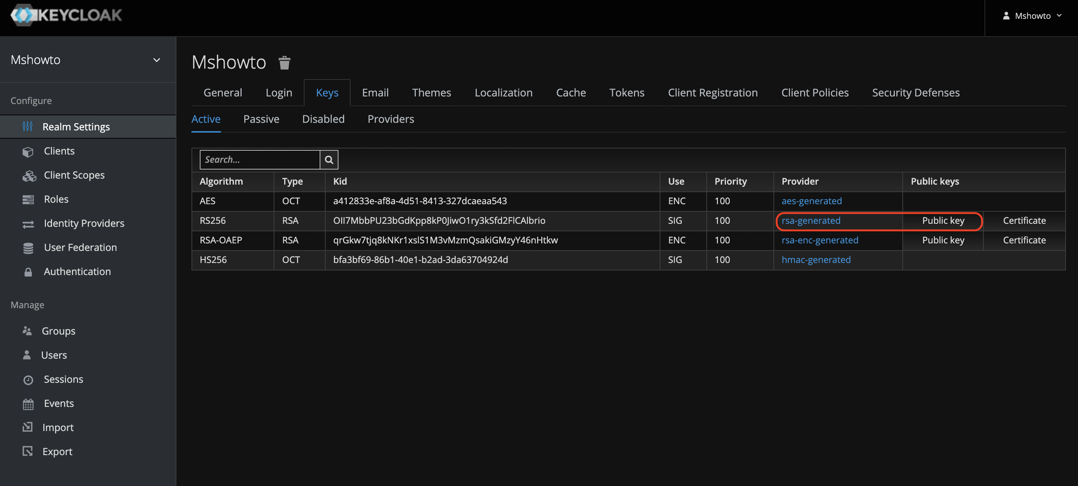Delete realm with trash icon
Viewport: 1078px width, 486px height.
pyautogui.click(x=285, y=63)
